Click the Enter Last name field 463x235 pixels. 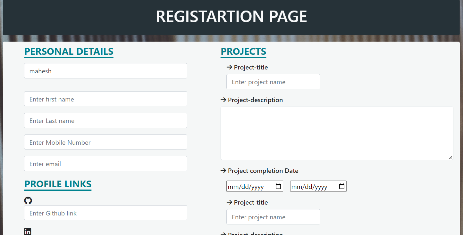[x=105, y=120]
